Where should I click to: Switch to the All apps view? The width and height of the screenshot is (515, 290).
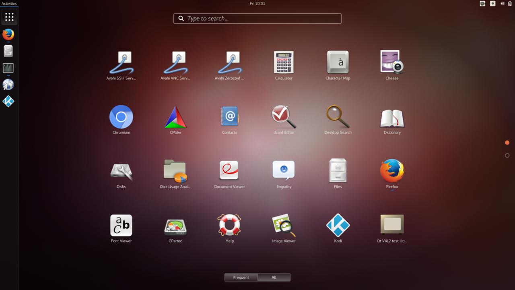click(274, 277)
